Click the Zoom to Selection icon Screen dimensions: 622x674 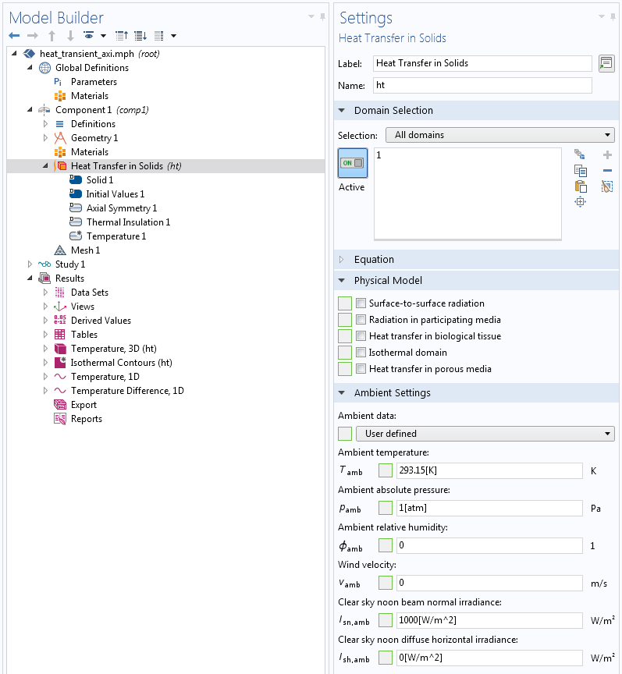(580, 202)
